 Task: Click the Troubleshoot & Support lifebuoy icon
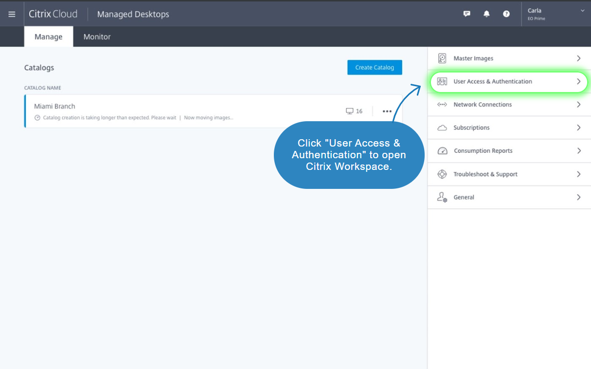pyautogui.click(x=442, y=174)
